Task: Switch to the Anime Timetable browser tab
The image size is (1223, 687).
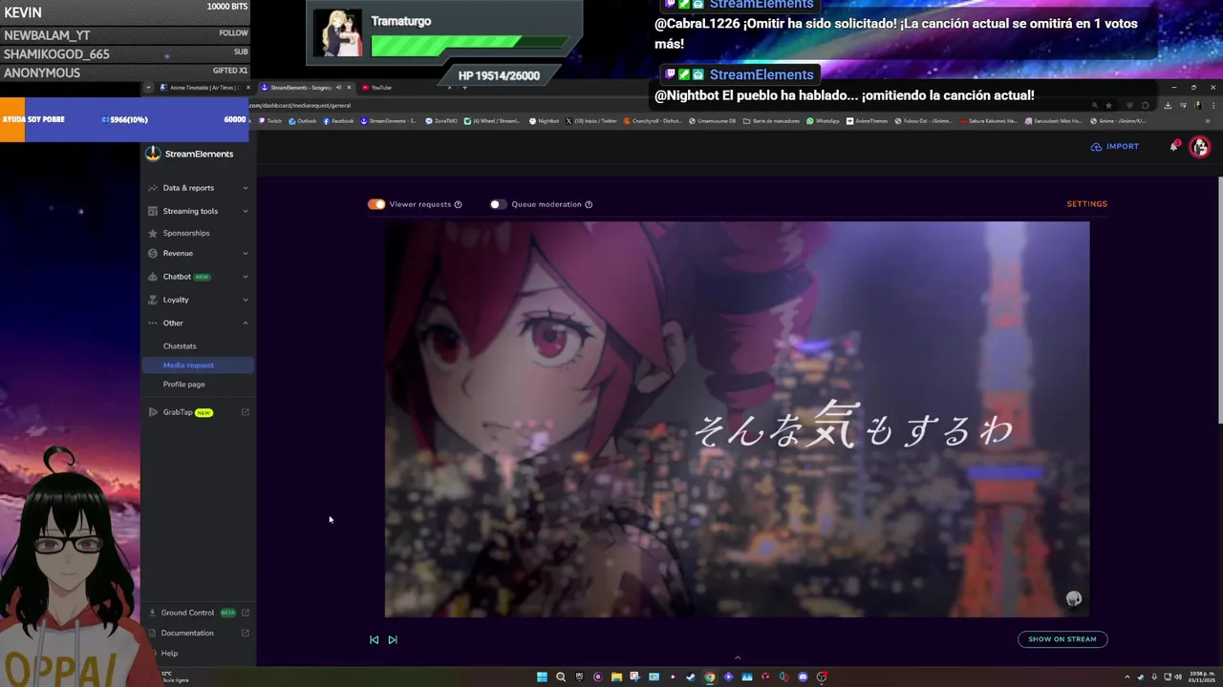Action: pos(205,87)
